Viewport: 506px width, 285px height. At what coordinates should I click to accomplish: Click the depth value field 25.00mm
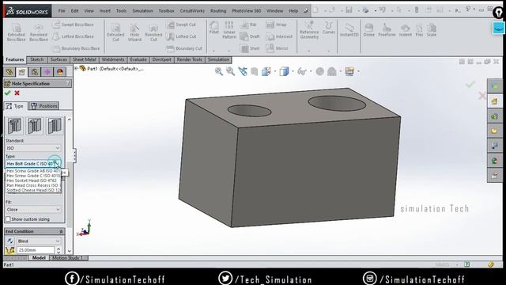[36, 250]
